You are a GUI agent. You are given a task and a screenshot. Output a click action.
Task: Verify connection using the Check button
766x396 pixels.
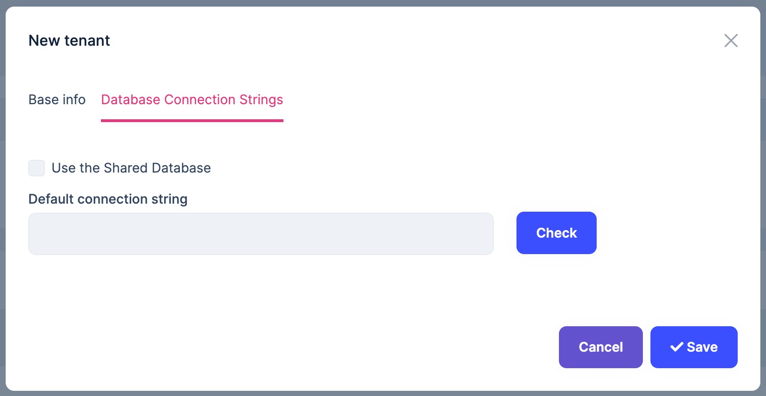(556, 232)
